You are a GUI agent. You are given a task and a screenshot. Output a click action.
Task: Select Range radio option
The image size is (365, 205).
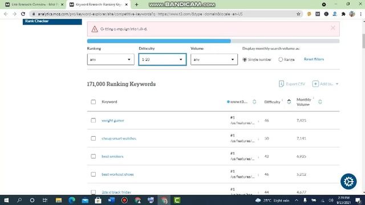281,59
